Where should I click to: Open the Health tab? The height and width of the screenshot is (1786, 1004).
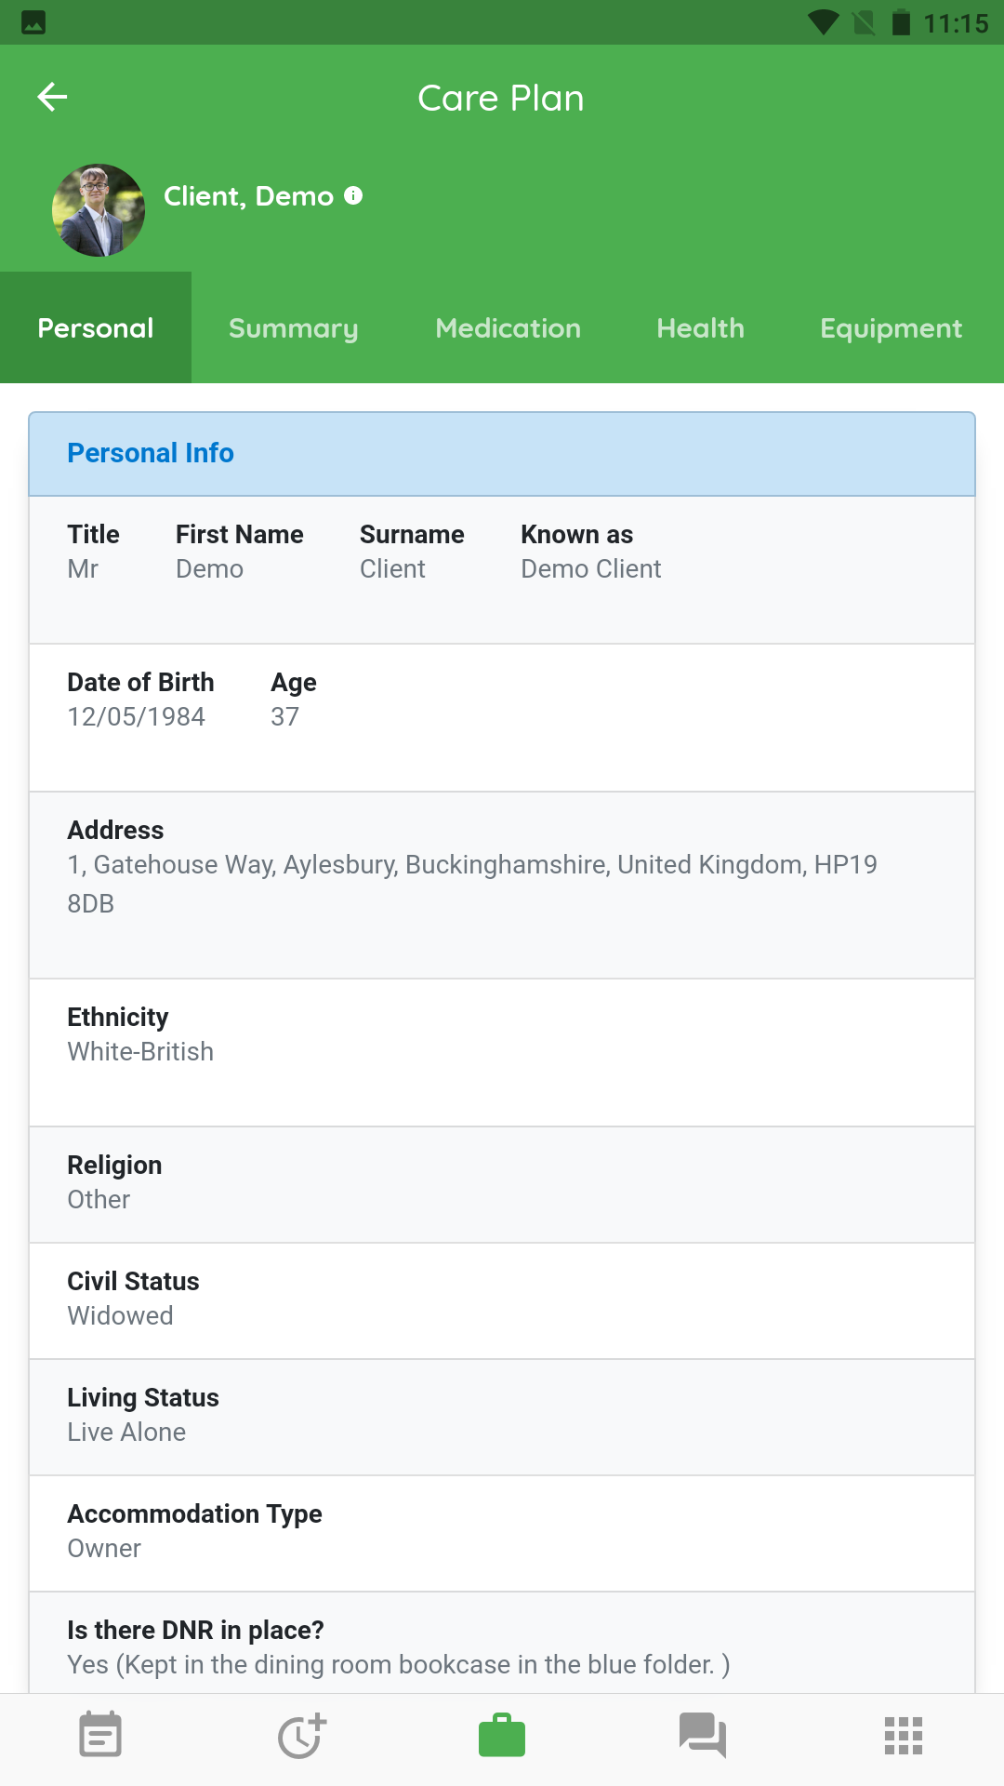701,327
